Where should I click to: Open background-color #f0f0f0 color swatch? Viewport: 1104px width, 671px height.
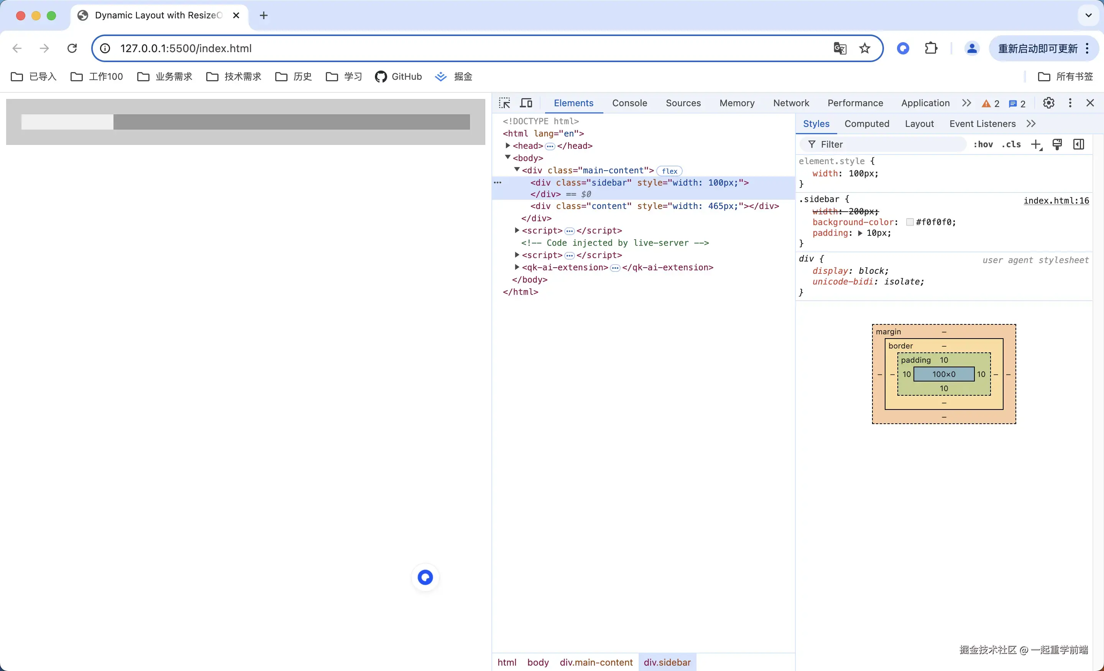click(910, 222)
